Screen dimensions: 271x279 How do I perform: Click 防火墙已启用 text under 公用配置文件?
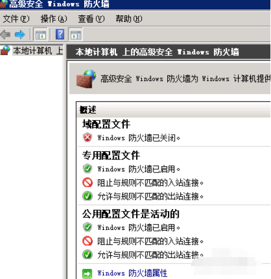[x=138, y=228]
